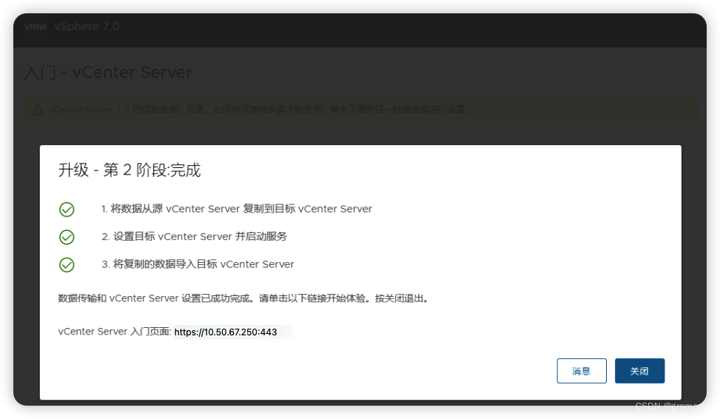This screenshot has width=720, height=419.
Task: Click the vmw logo in the header
Action: click(36, 27)
